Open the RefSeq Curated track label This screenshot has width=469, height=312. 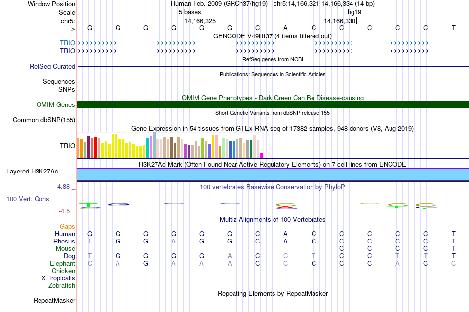pos(52,66)
